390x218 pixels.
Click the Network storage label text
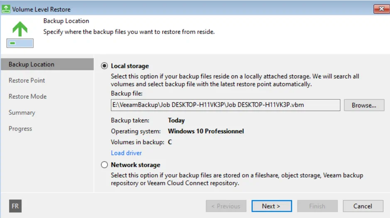point(135,165)
